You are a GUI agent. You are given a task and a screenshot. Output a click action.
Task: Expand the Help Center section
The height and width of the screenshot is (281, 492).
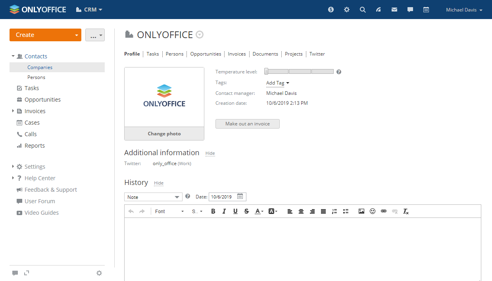(x=13, y=178)
